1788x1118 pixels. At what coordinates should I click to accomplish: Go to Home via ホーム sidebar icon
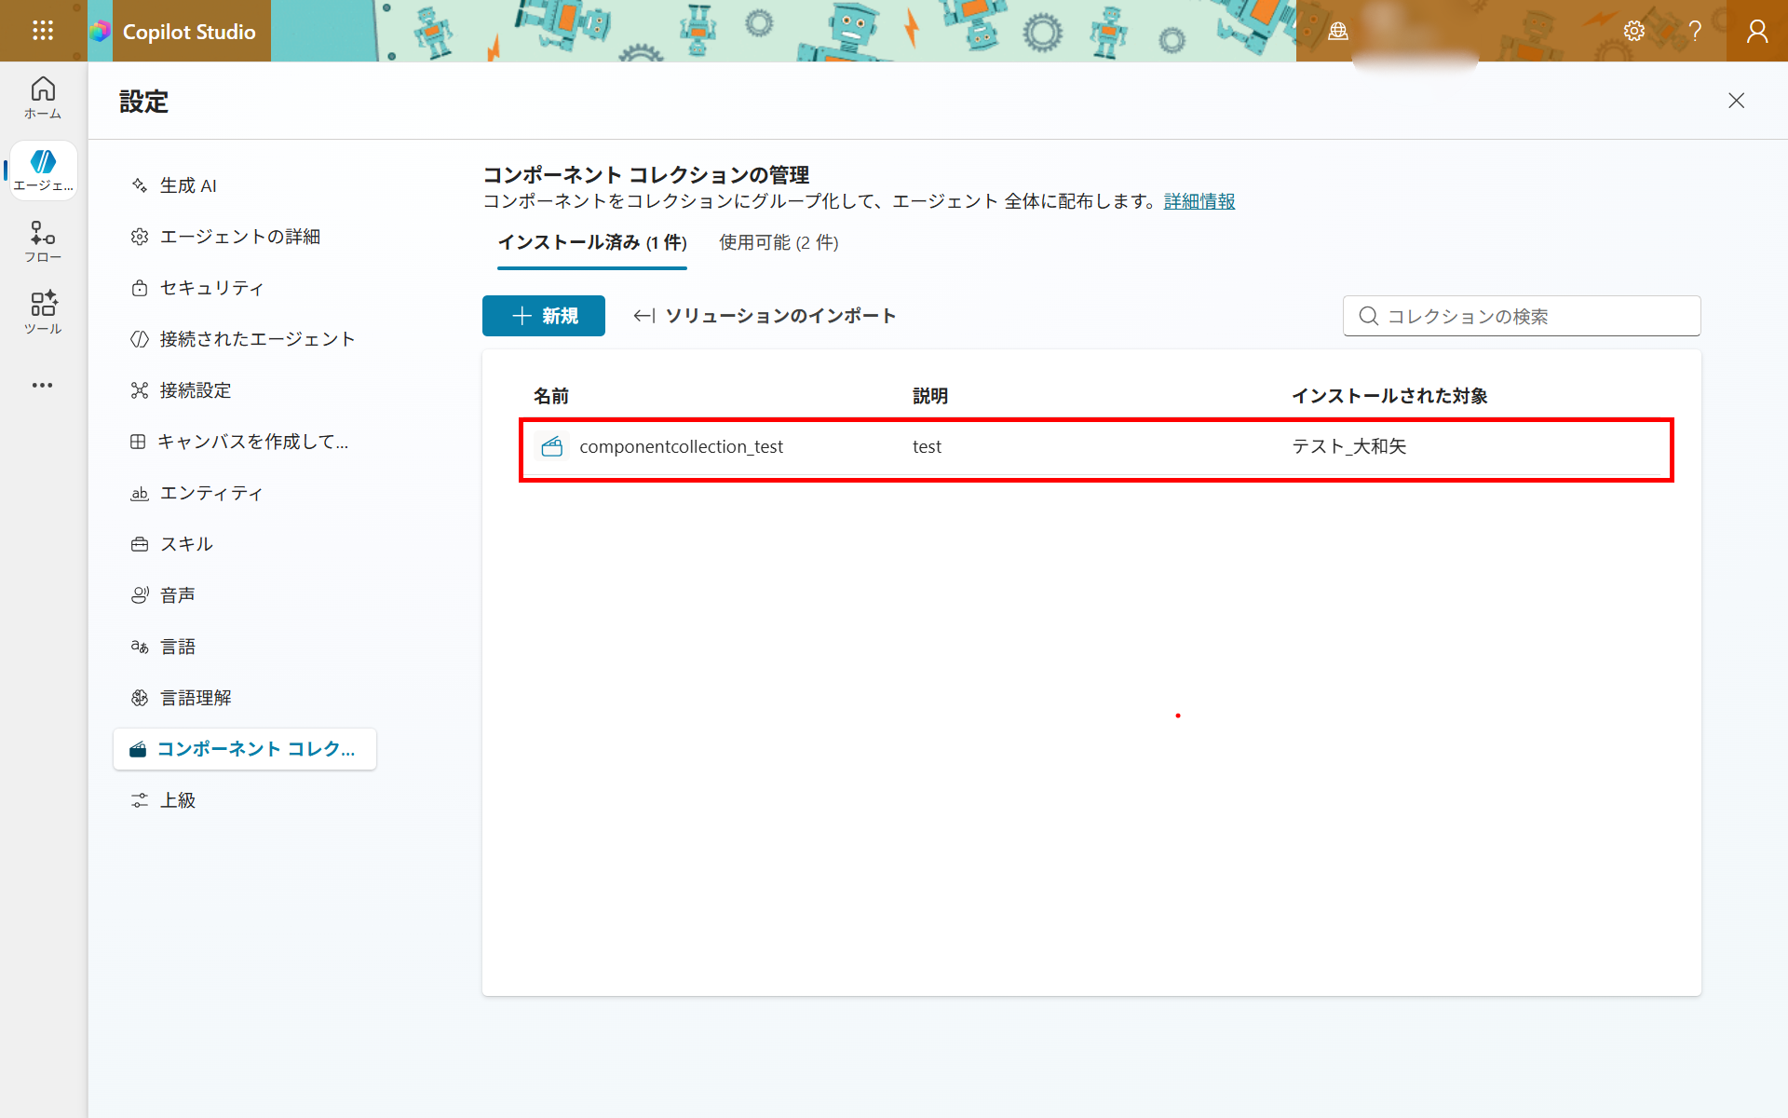pyautogui.click(x=43, y=98)
